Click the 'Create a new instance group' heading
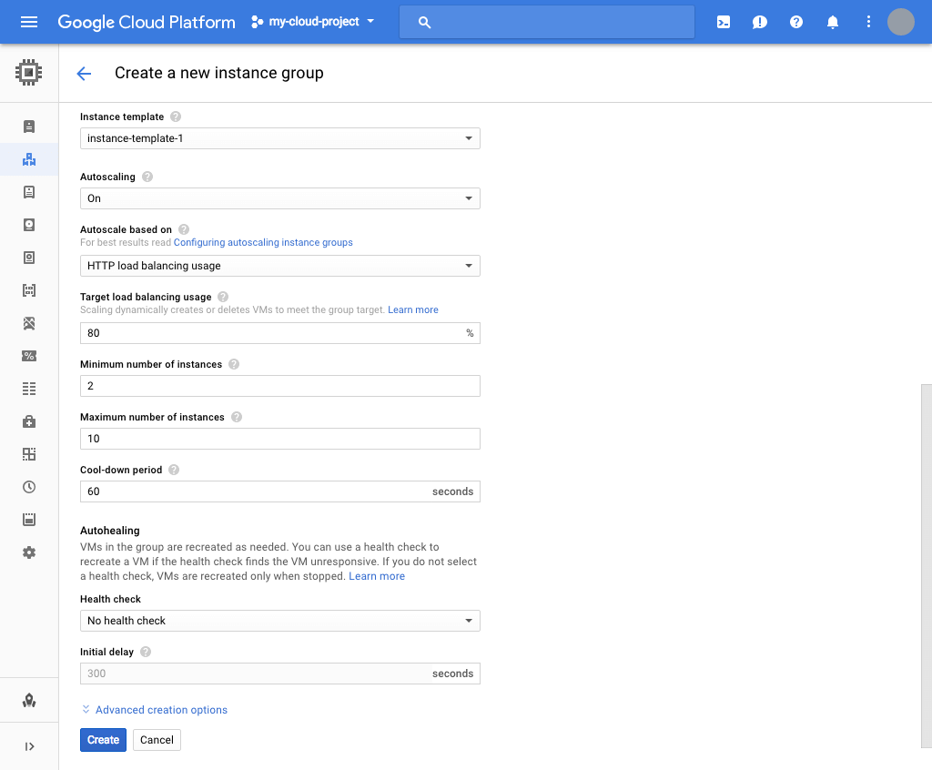Viewport: 932px width, 770px height. click(218, 73)
